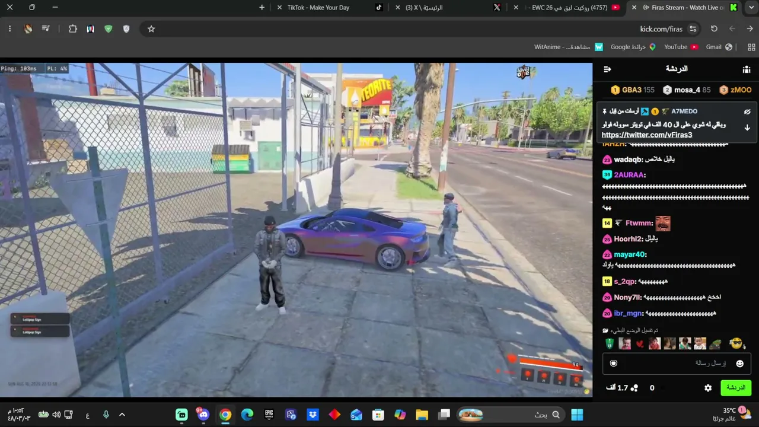The width and height of the screenshot is (759, 427).
Task: Open site information icon in address bar
Action: click(x=693, y=29)
